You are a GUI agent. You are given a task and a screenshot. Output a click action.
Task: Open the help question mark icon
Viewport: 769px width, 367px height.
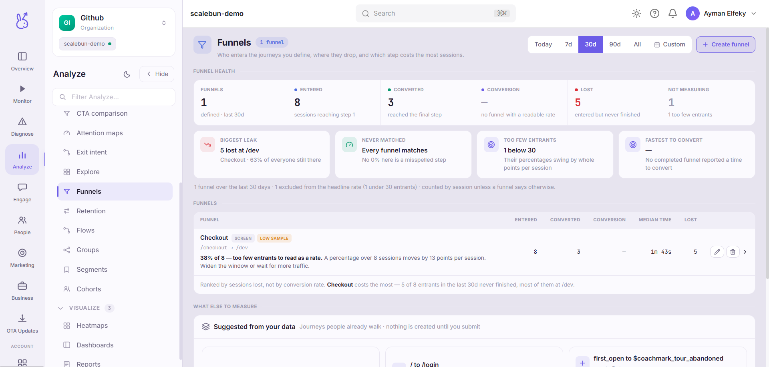pos(654,14)
